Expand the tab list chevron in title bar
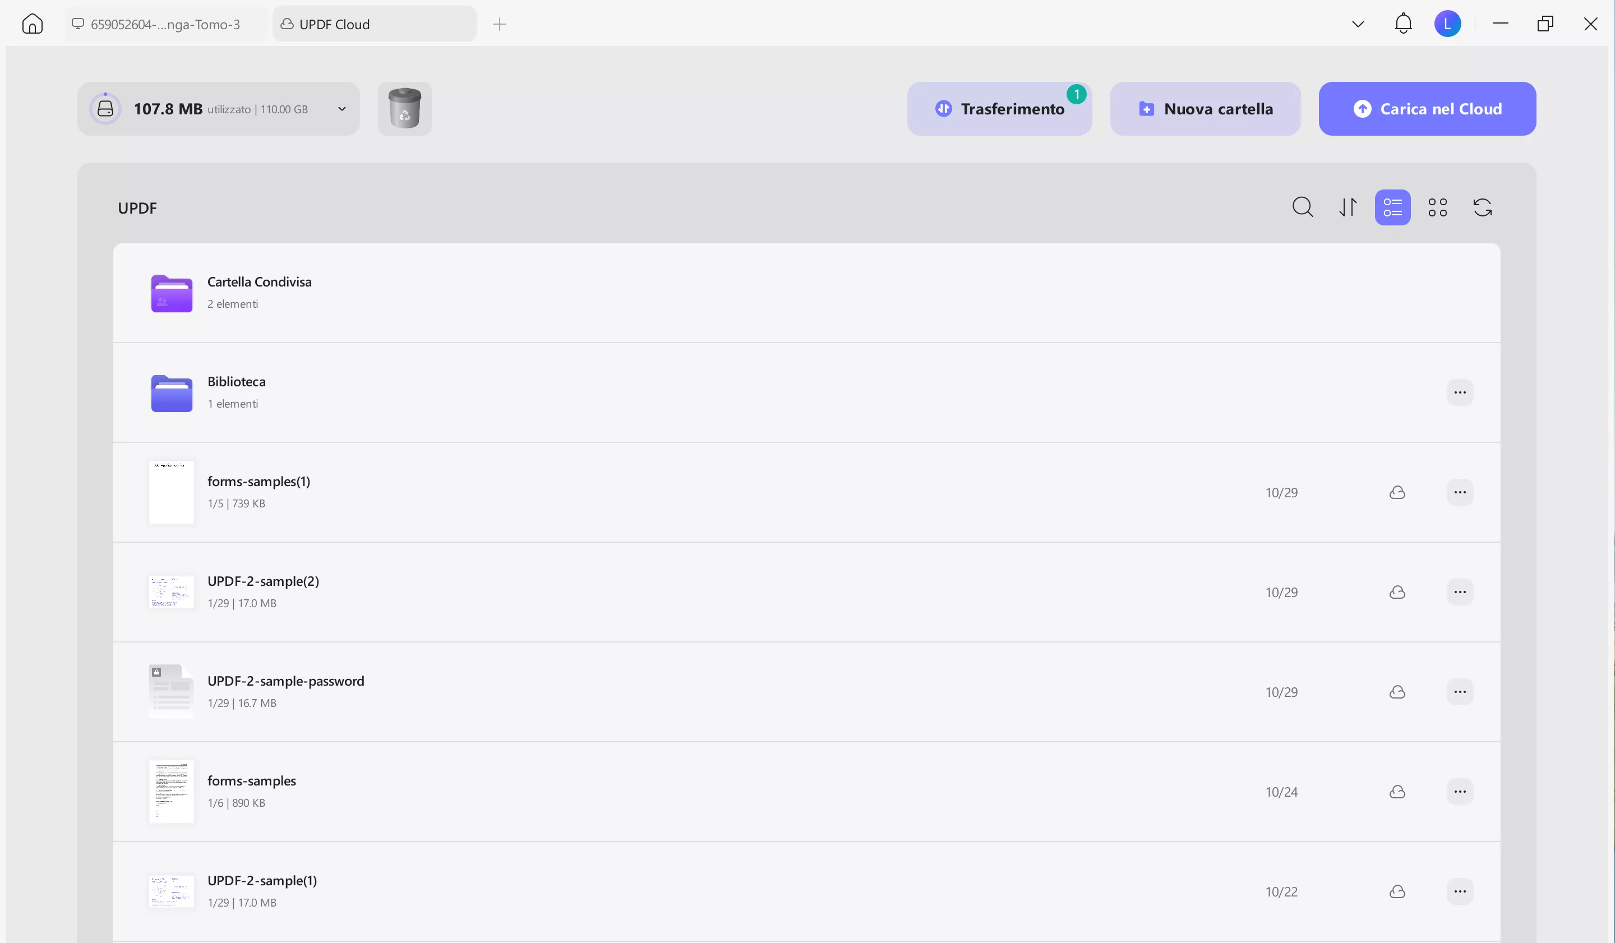Image resolution: width=1615 pixels, height=943 pixels. click(x=1358, y=24)
